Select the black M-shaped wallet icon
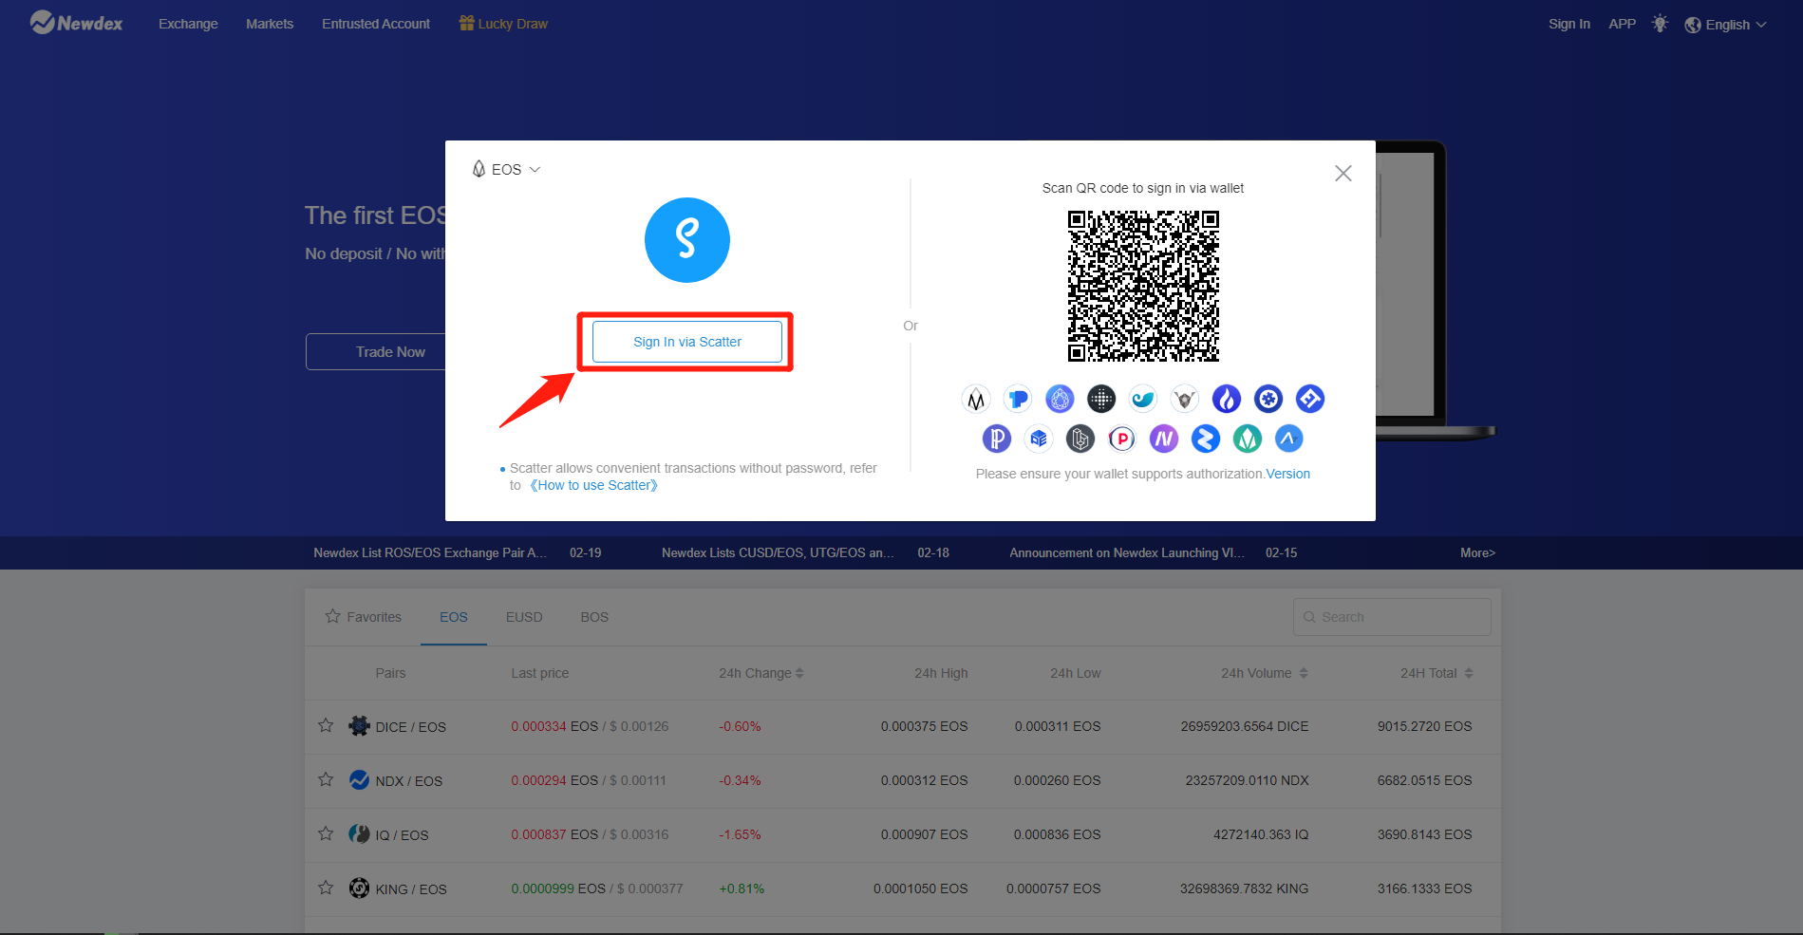 point(976,400)
